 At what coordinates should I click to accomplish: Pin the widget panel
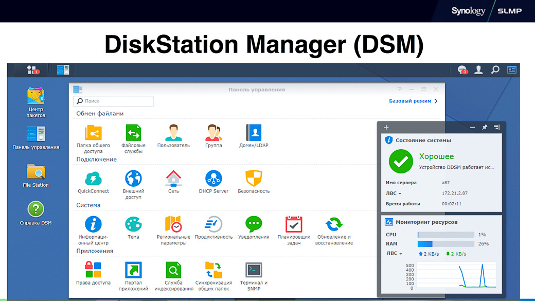pos(485,127)
